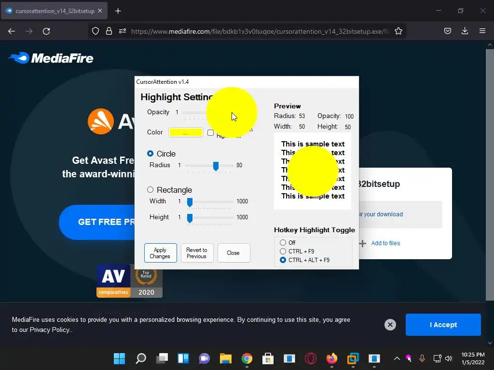Toggle the checkbox next to Color swatch
This screenshot has width=494, height=370.
coord(210,132)
